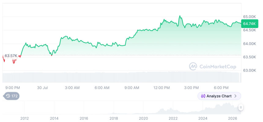Click the 30 Jul date axis label
Image resolution: width=263 pixels, height=122 pixels.
point(43,88)
